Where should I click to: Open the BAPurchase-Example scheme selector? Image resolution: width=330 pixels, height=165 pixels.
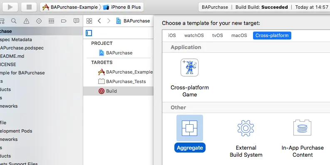click(70, 7)
